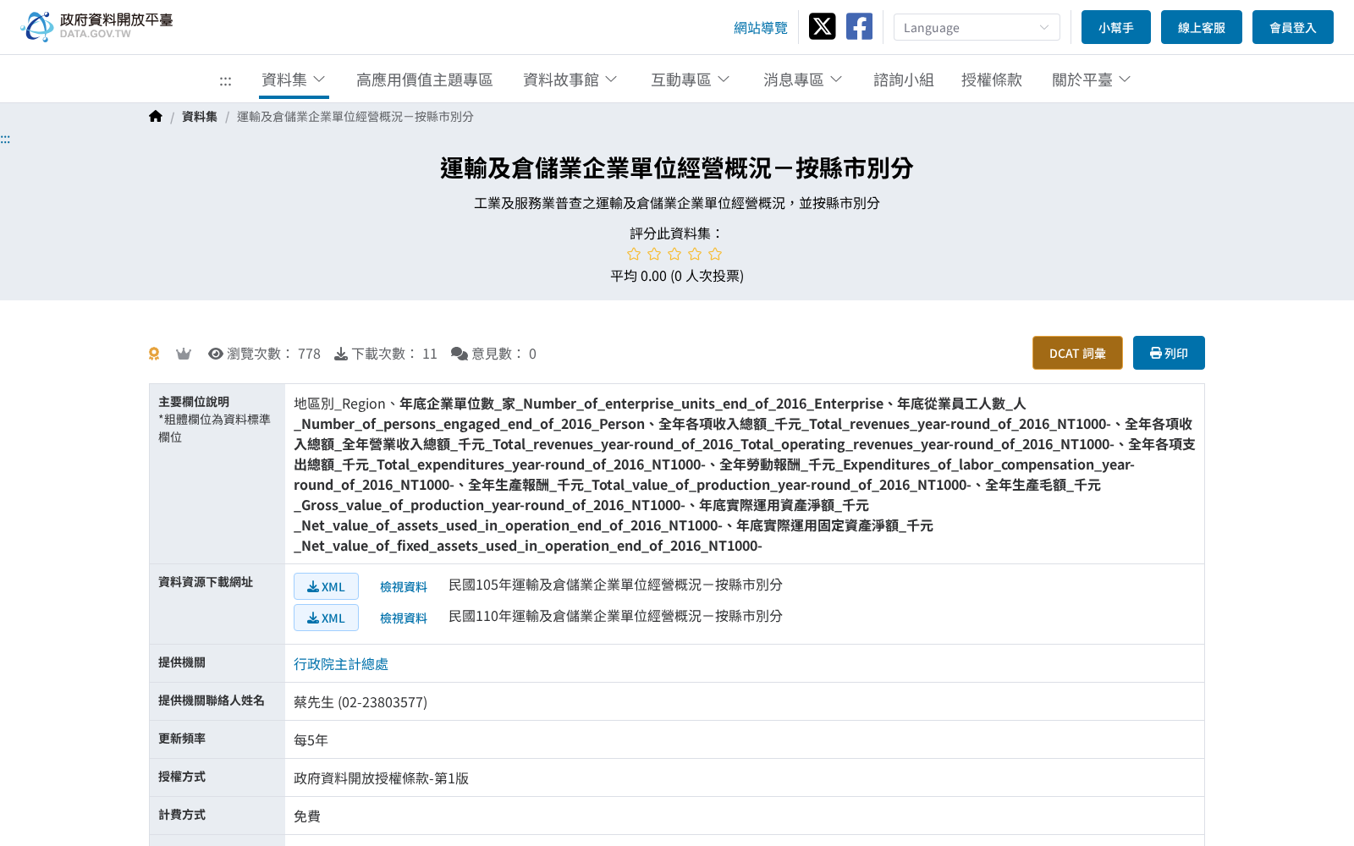
Task: Click the 資料資源下載網址 row label
Action: [x=206, y=582]
